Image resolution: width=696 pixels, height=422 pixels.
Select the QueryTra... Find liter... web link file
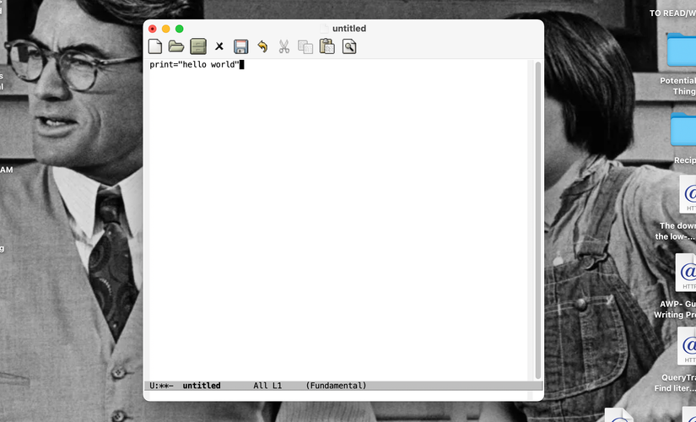[677, 360]
